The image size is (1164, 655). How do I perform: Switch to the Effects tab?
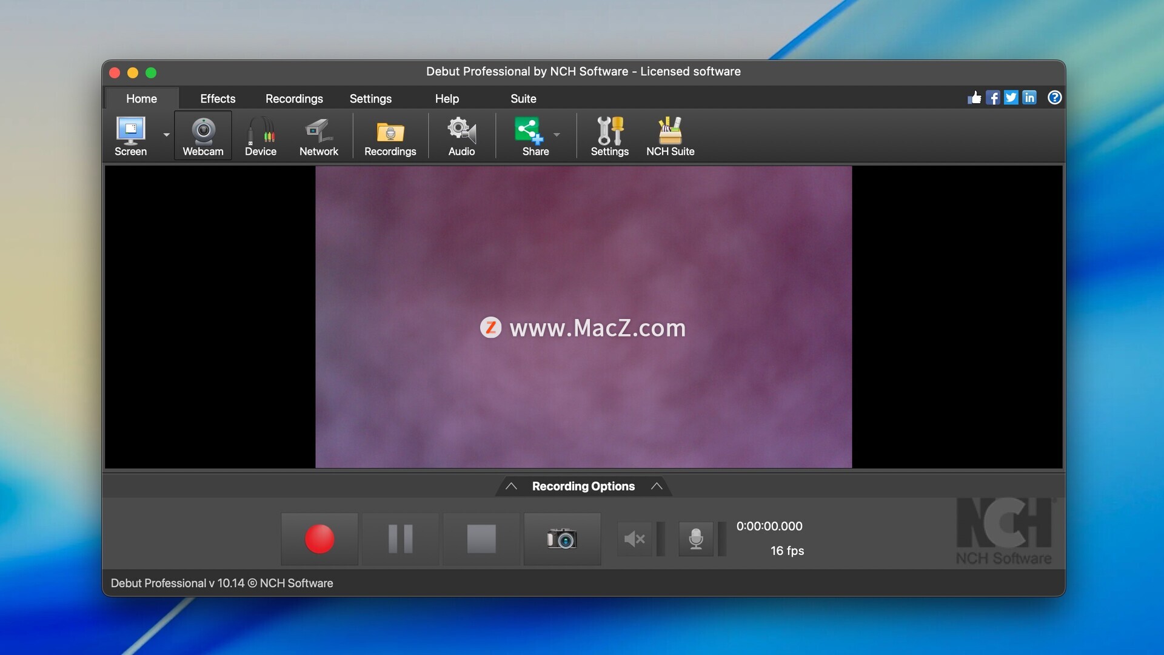[218, 98]
